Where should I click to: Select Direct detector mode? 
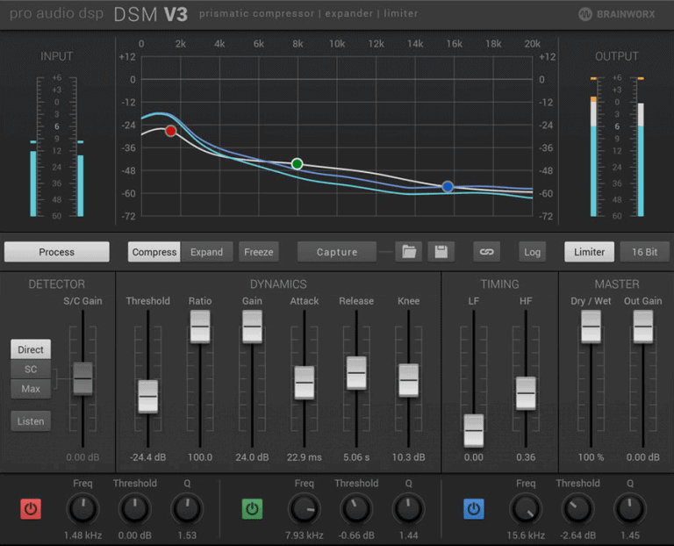coord(31,349)
